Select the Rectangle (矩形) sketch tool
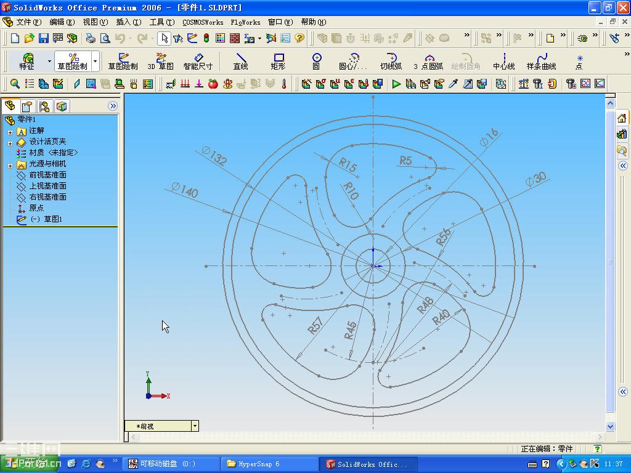This screenshot has height=473, width=631. click(278, 61)
